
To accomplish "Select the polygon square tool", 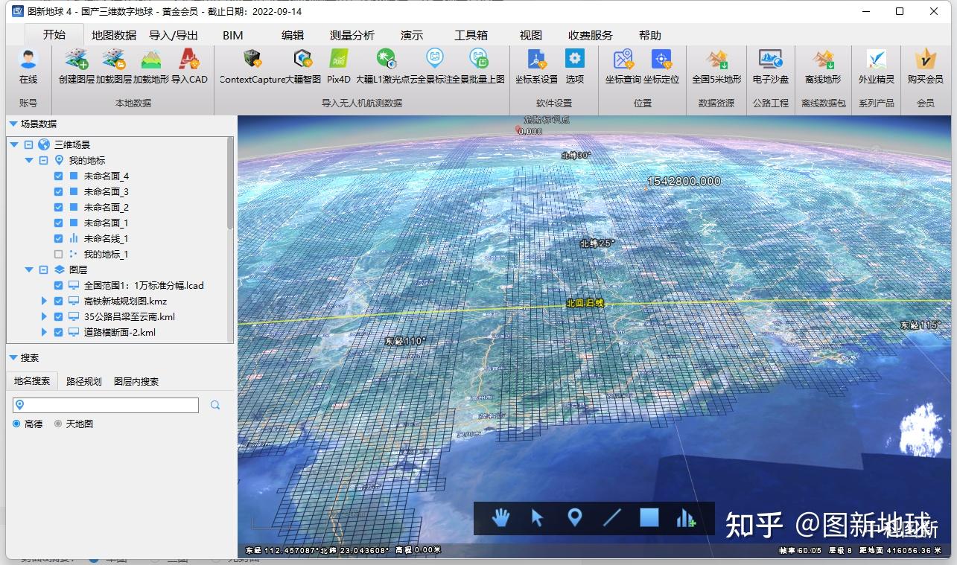I will coord(649,517).
